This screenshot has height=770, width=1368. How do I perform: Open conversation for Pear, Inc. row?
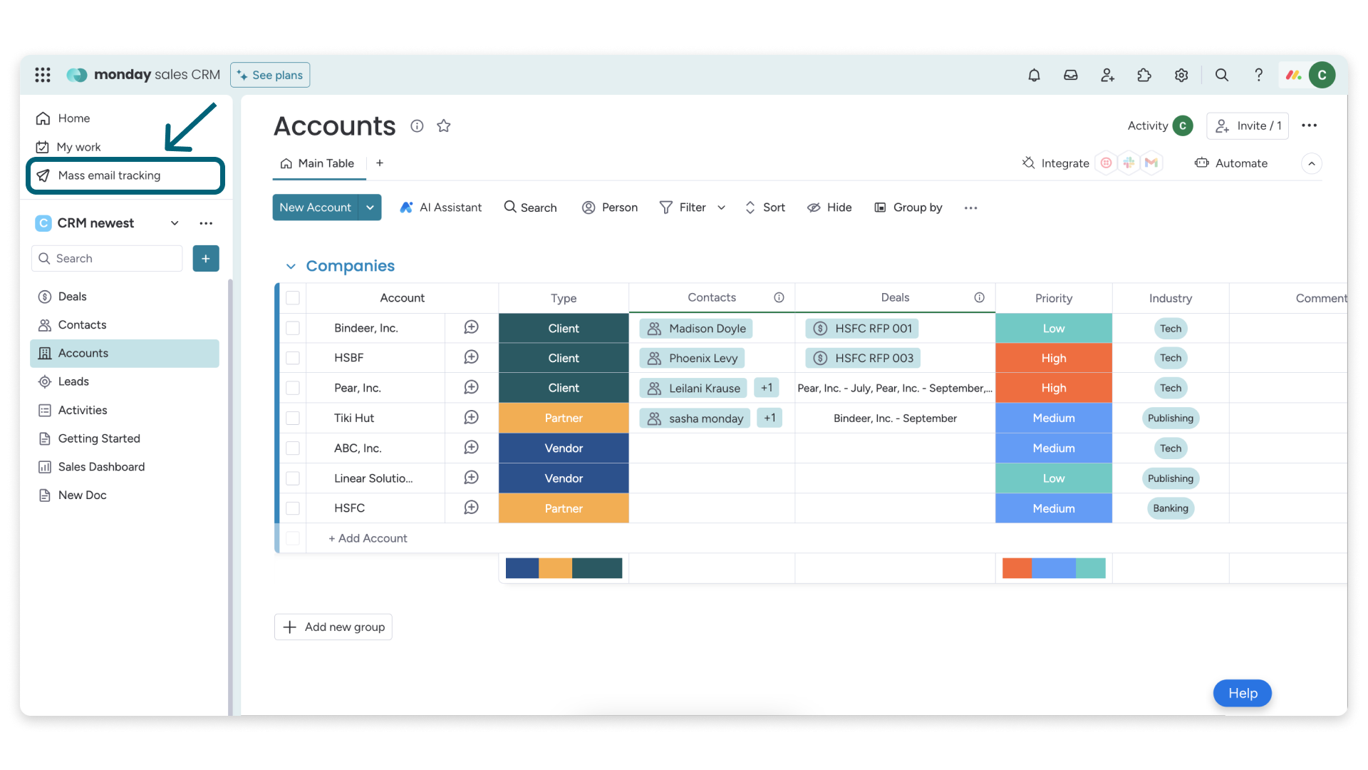pos(471,388)
